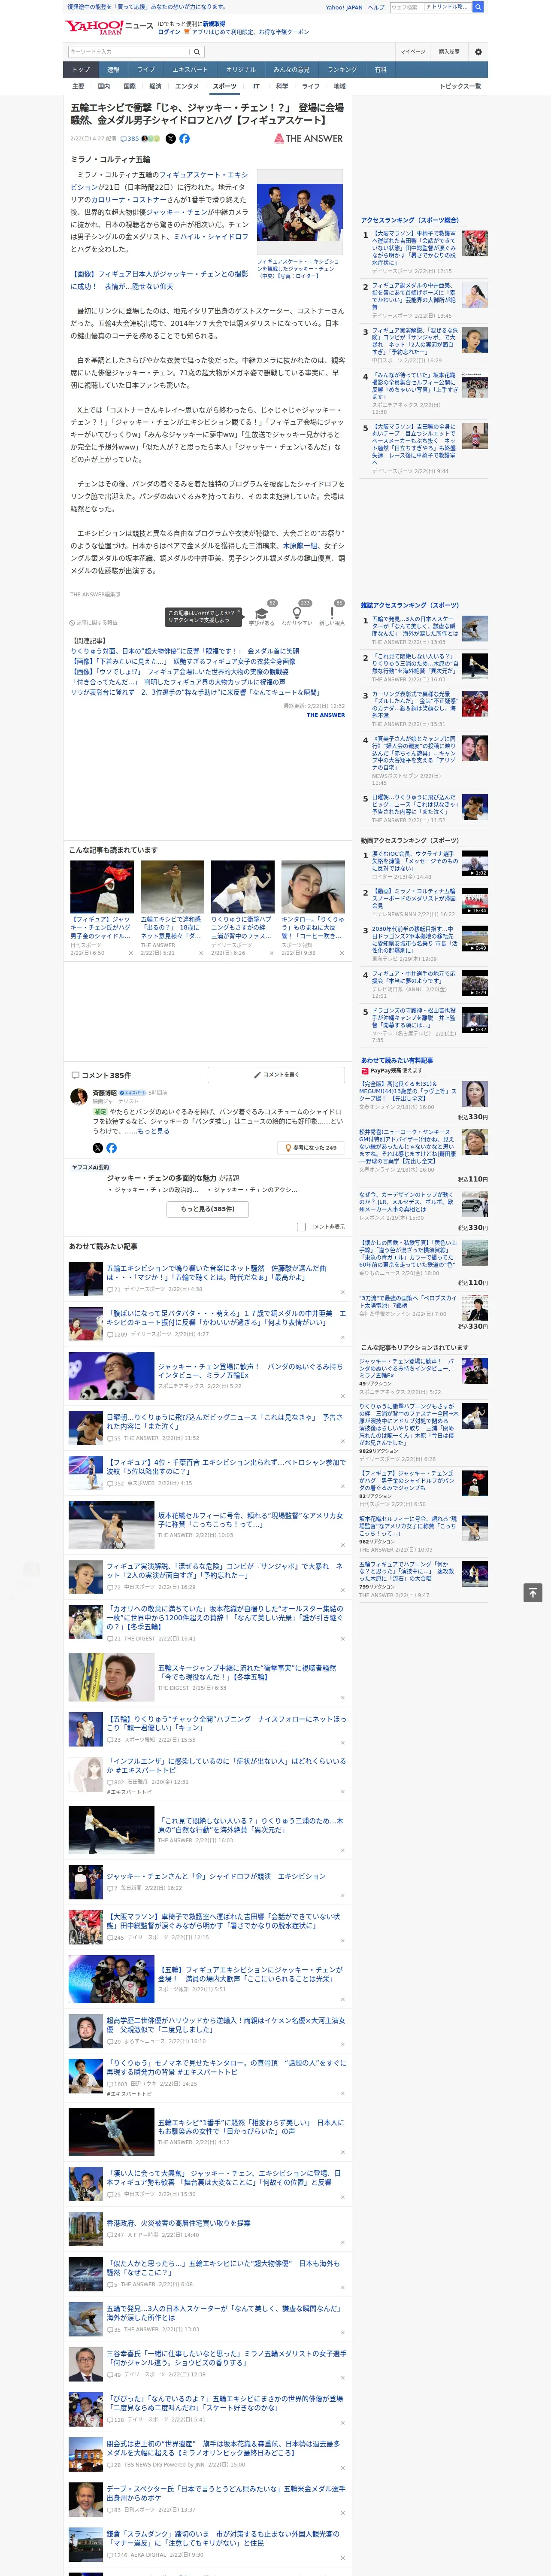
Task: Share expert comment on X
Action: point(97,1147)
